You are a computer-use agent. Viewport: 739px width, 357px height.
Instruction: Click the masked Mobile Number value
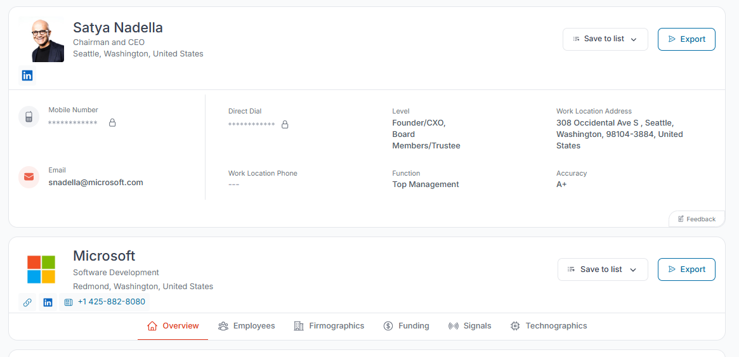pyautogui.click(x=73, y=124)
